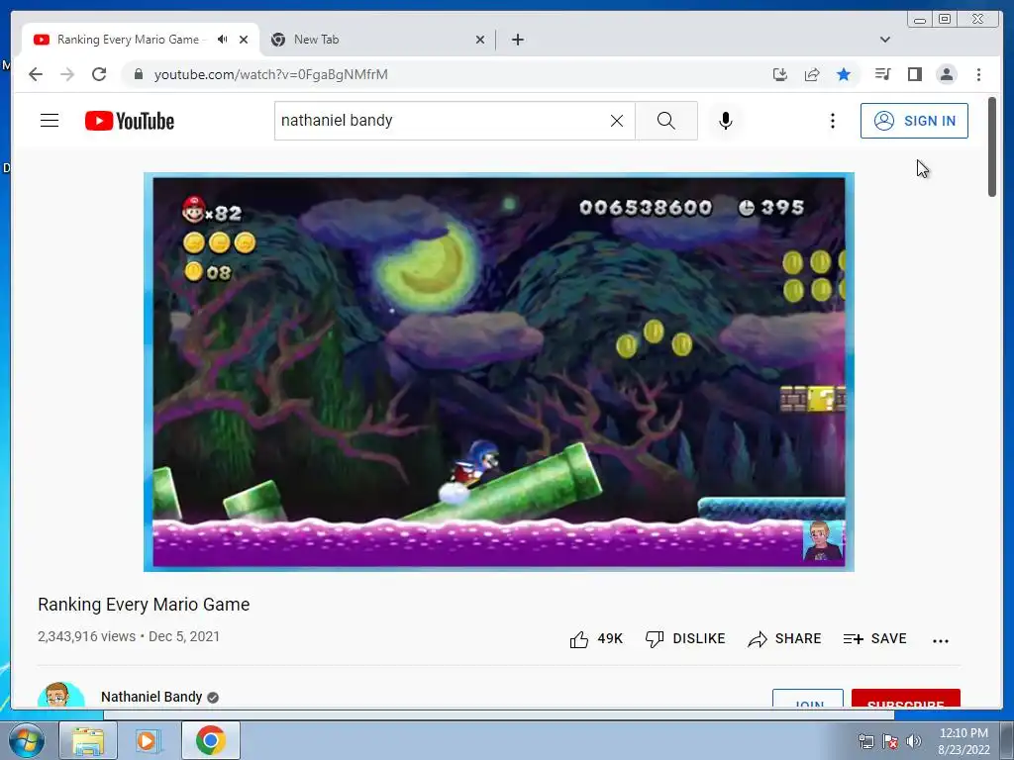
Task: Click the JOIN button
Action: 808,698
